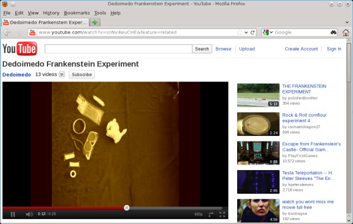Open the Google search engine selector dropdown
The width and height of the screenshot is (353, 224).
point(268,32)
